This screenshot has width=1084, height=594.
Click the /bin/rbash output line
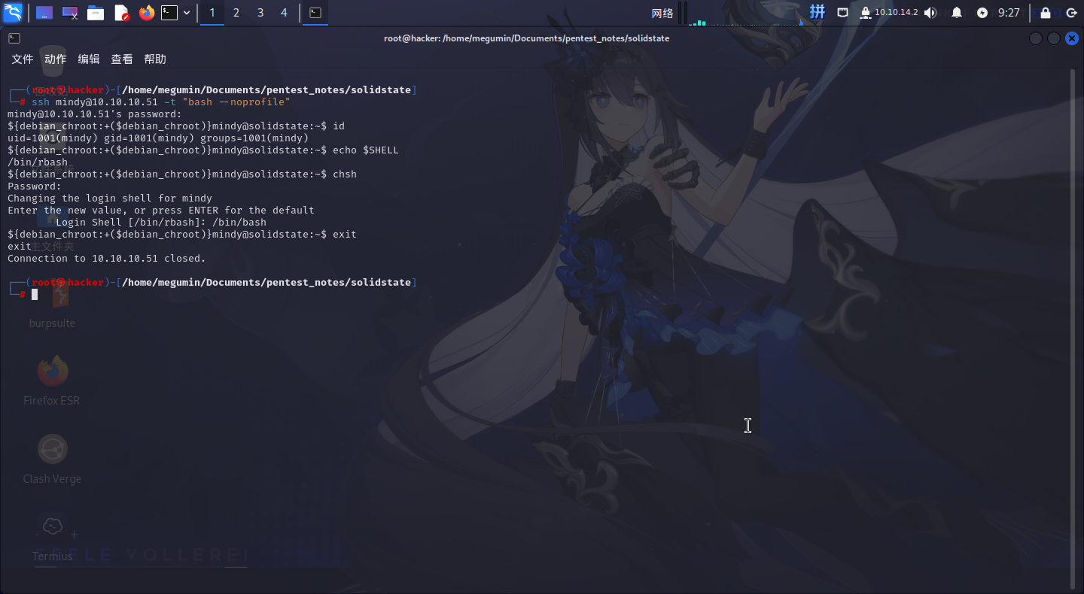(x=38, y=162)
